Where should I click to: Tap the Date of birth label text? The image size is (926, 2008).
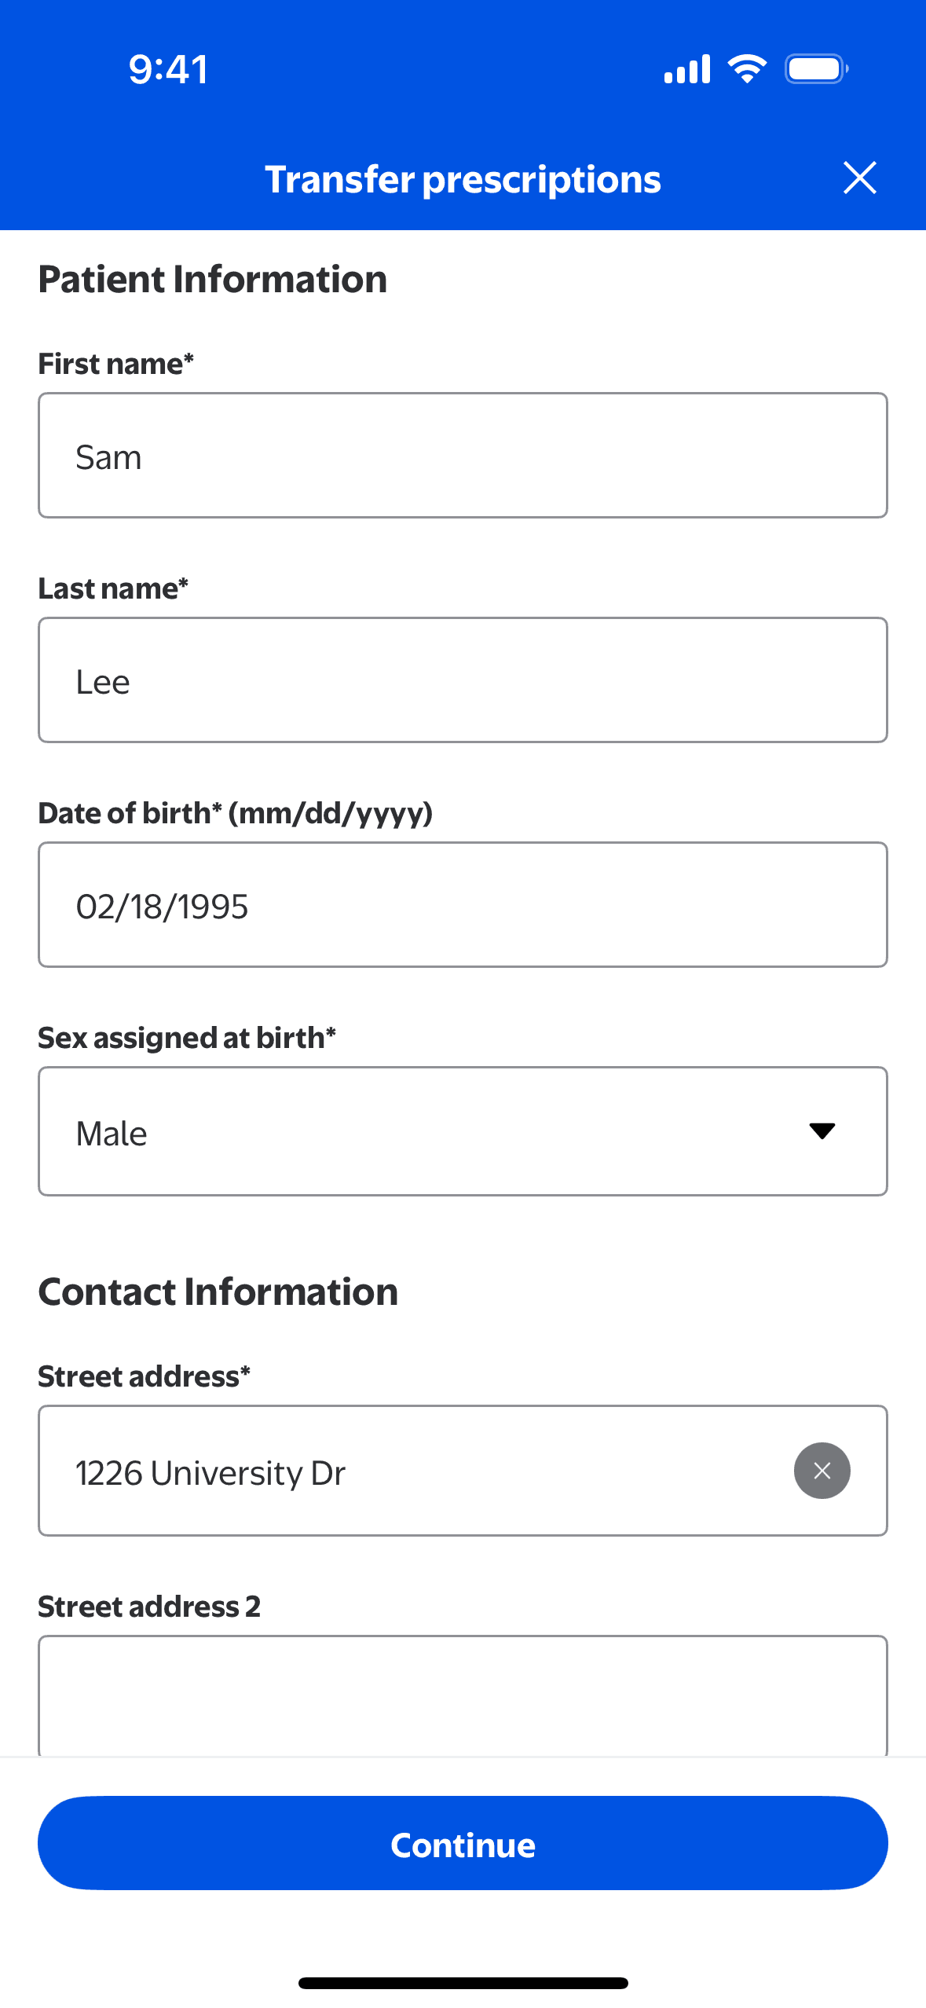click(x=235, y=813)
